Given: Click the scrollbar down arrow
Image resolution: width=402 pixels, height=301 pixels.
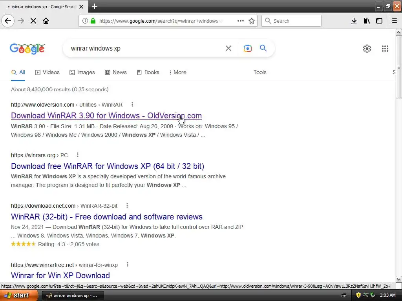Looking at the screenshot, I should click(399, 279).
